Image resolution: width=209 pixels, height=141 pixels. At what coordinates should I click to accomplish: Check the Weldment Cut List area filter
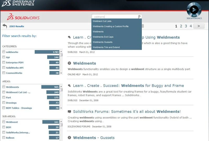pos(4,92)
